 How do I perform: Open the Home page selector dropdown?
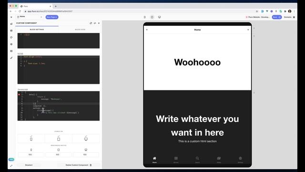(x=30, y=17)
